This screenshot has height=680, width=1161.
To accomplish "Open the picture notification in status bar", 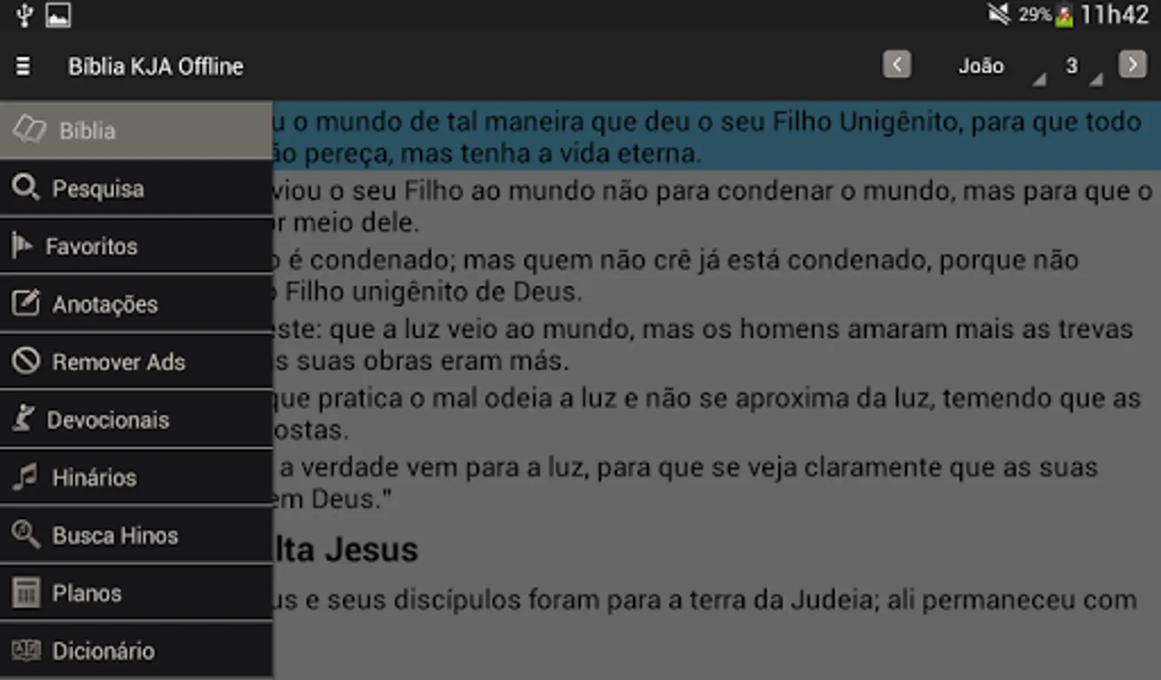I will [58, 15].
